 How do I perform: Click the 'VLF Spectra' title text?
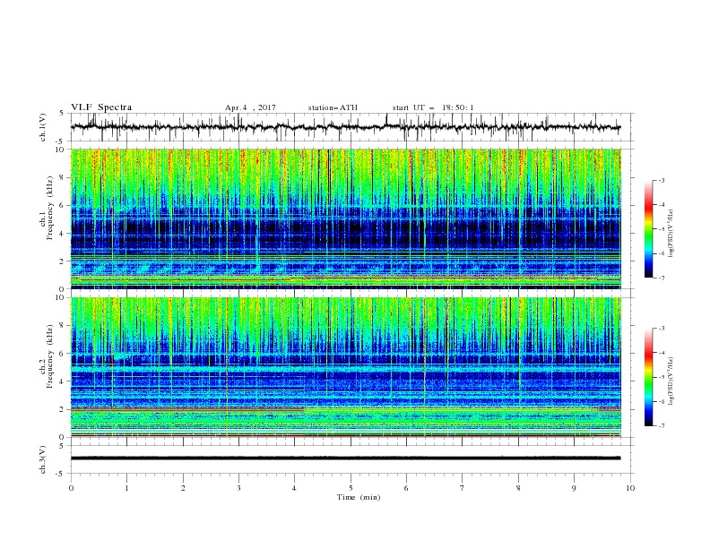pos(101,107)
